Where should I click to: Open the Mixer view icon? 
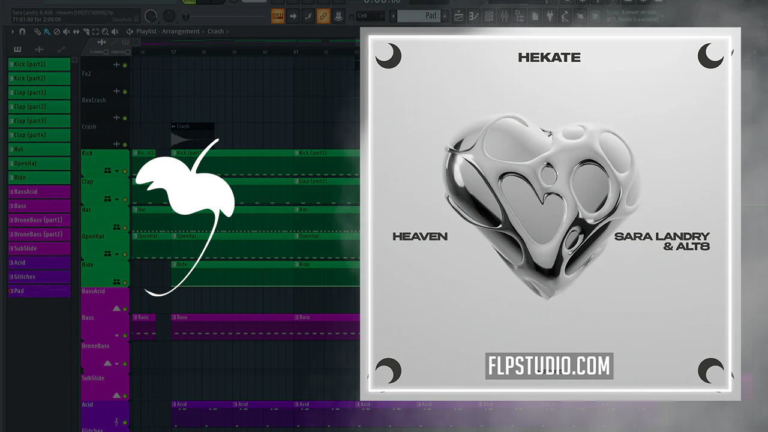[504, 16]
